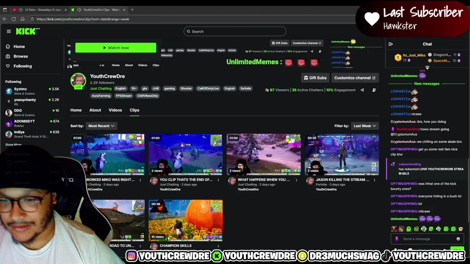
Task: Open the 'WHAT HAPPENS WHEN YOU' clip thumbnail
Action: (264, 154)
